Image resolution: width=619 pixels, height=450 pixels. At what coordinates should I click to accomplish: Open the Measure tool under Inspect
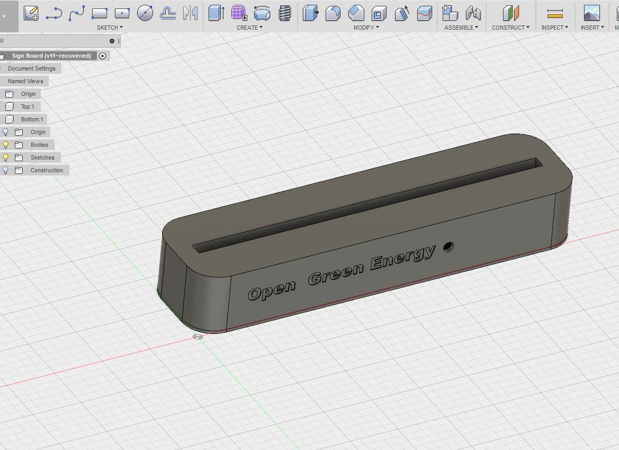click(554, 13)
